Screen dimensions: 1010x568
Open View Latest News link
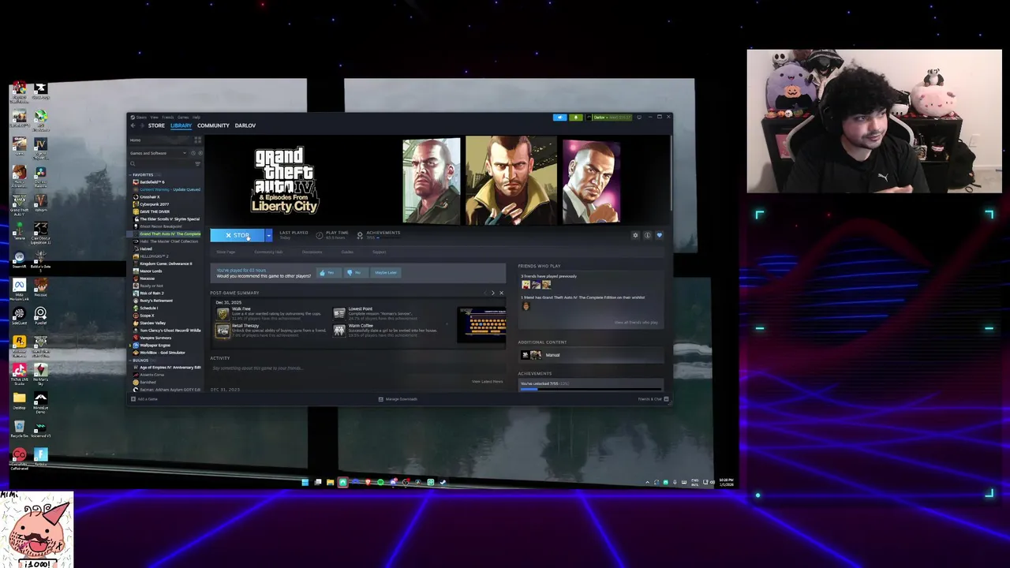tap(487, 382)
